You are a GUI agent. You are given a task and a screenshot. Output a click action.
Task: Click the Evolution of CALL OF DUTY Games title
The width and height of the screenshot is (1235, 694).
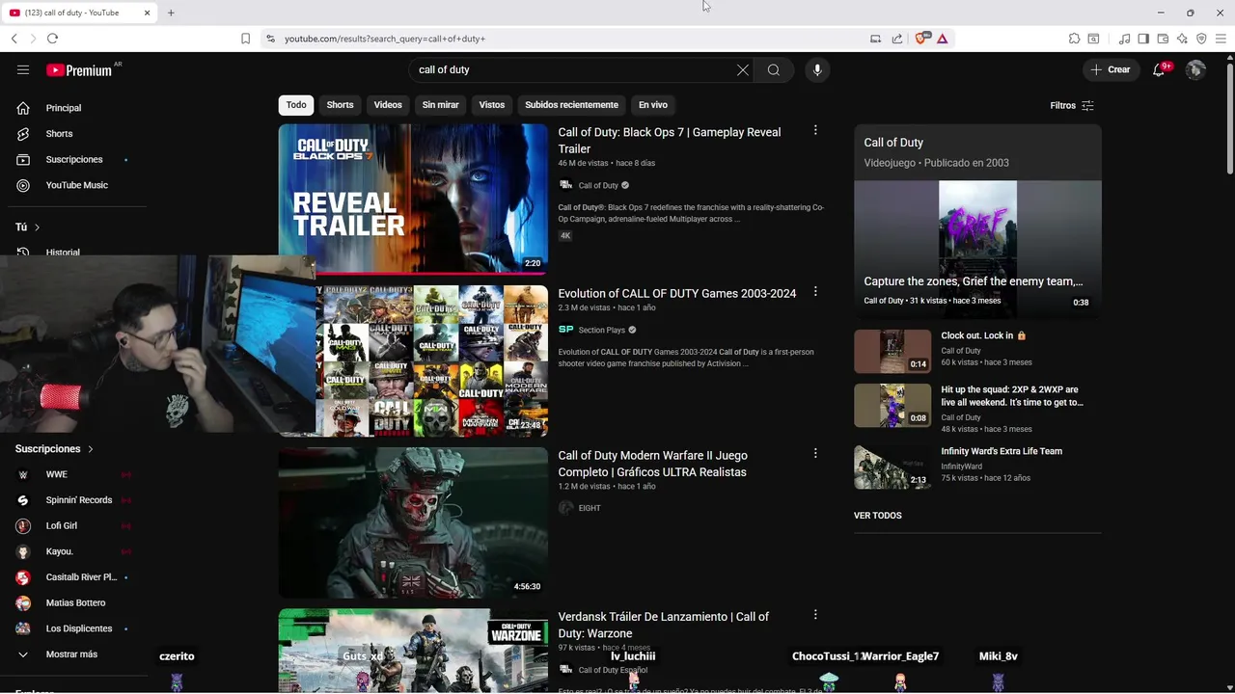point(677,293)
